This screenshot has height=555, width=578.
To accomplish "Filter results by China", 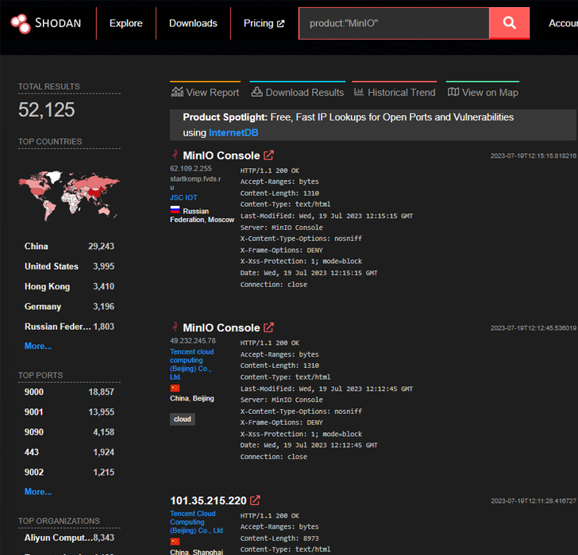I will click(69, 247).
